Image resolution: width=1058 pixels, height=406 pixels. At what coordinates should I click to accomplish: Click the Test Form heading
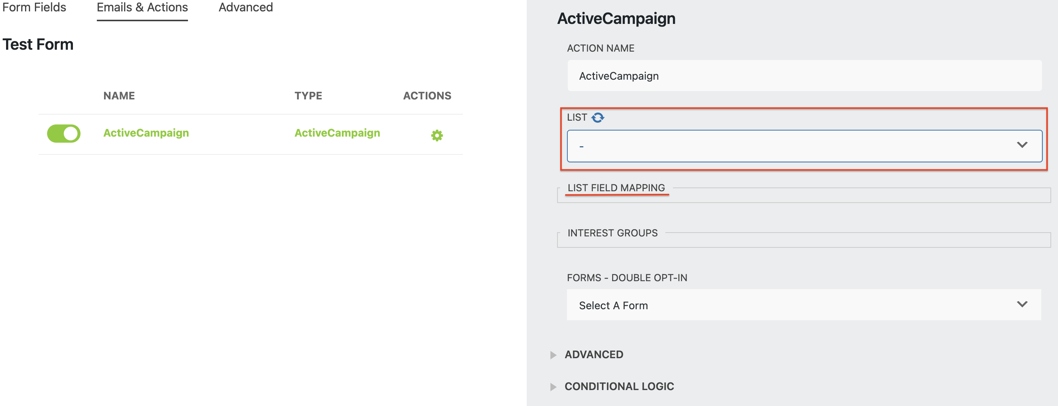(x=38, y=44)
